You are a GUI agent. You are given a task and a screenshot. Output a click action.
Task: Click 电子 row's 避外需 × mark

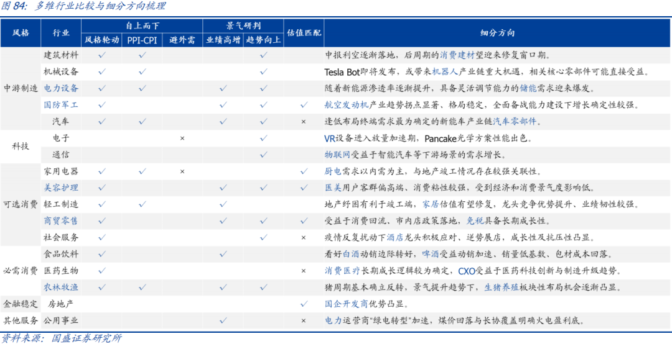point(182,138)
